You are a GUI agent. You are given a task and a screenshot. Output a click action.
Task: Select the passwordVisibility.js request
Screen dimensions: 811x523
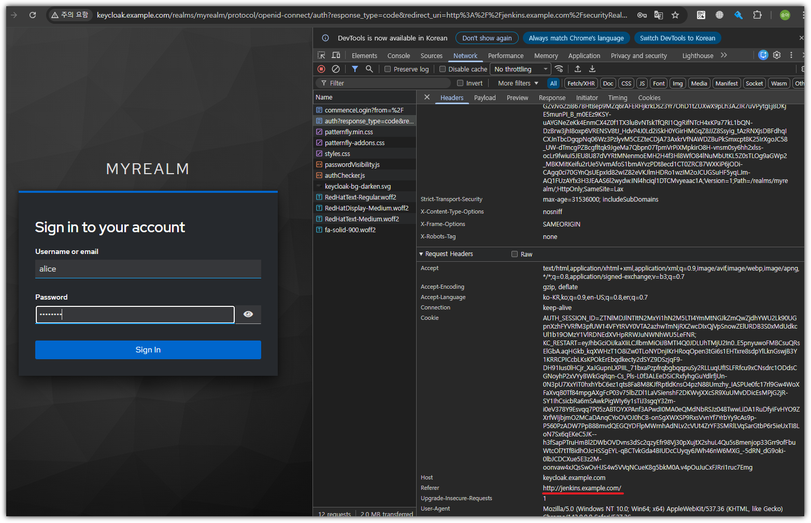(x=365, y=164)
